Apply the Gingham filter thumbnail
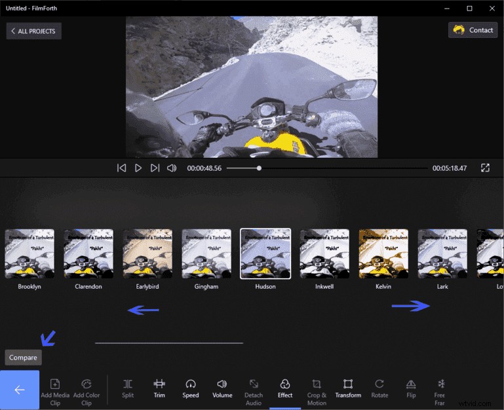Image resolution: width=504 pixels, height=410 pixels. (206, 253)
